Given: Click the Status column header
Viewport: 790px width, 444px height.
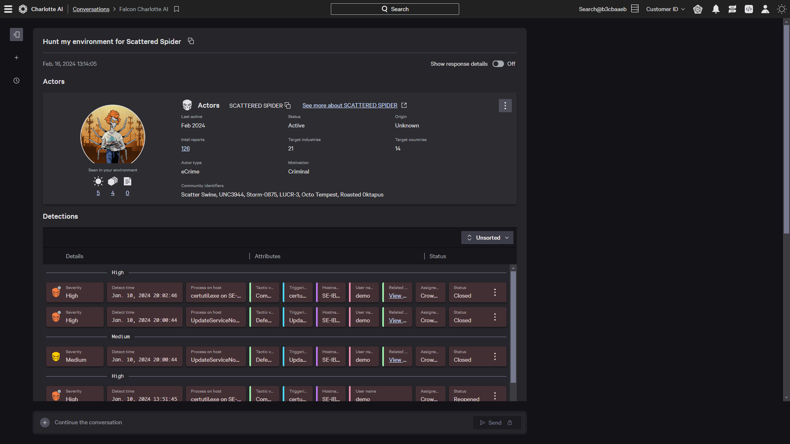Looking at the screenshot, I should click(x=438, y=256).
